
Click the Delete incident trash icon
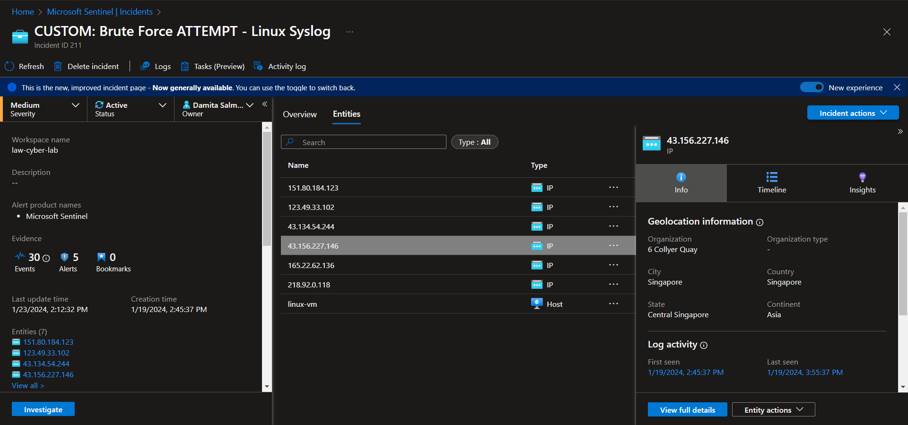58,66
